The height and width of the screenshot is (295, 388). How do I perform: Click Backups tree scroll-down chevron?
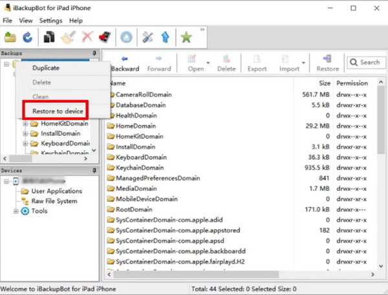tap(94, 150)
